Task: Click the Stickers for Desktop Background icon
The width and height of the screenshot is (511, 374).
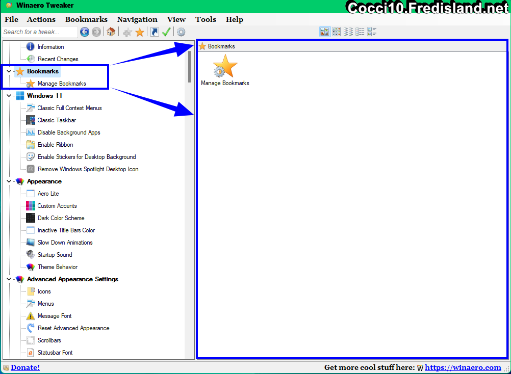Action: (31, 157)
